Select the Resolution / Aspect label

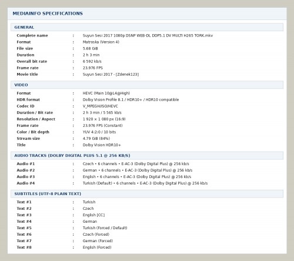[36, 119]
